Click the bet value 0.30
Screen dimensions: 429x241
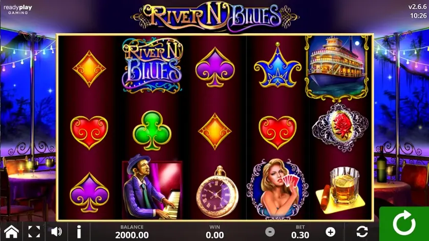[300, 235]
